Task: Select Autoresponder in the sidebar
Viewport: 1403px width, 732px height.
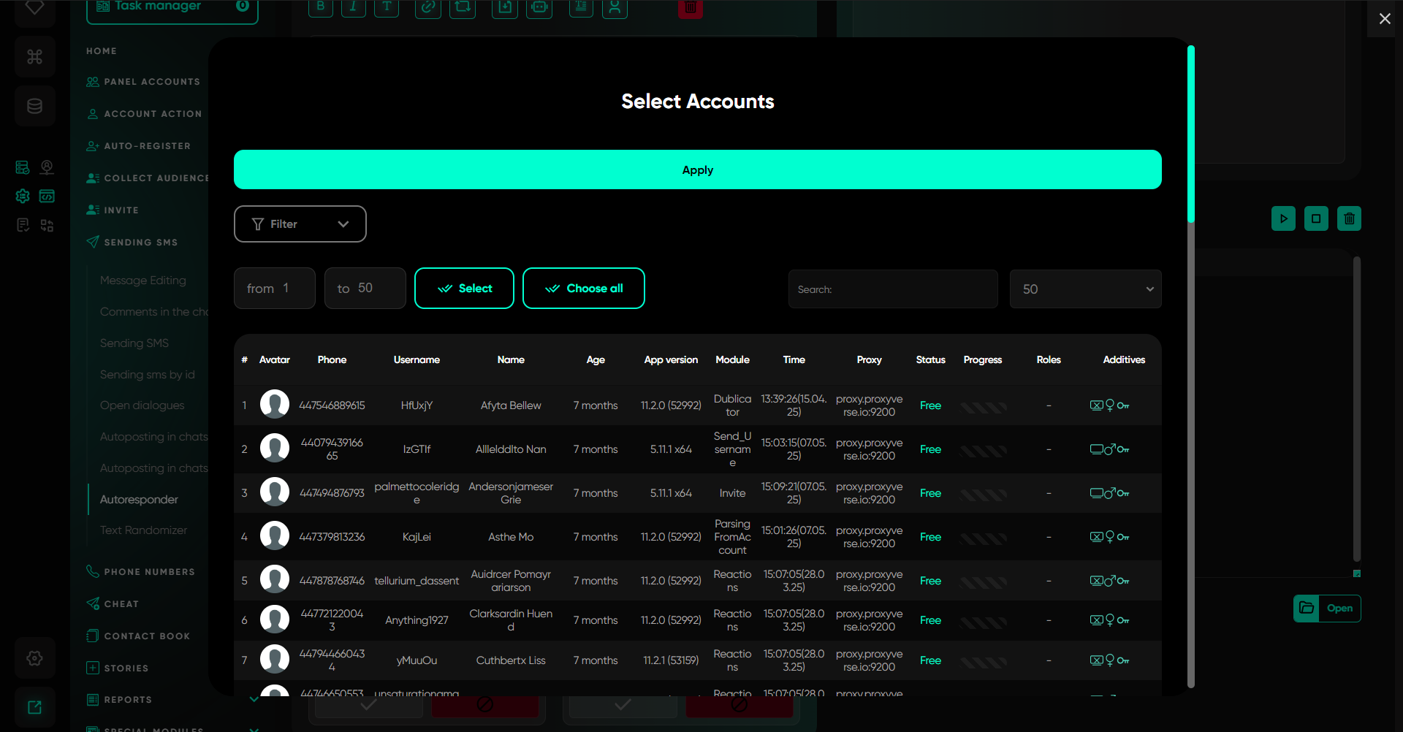Action: click(139, 500)
